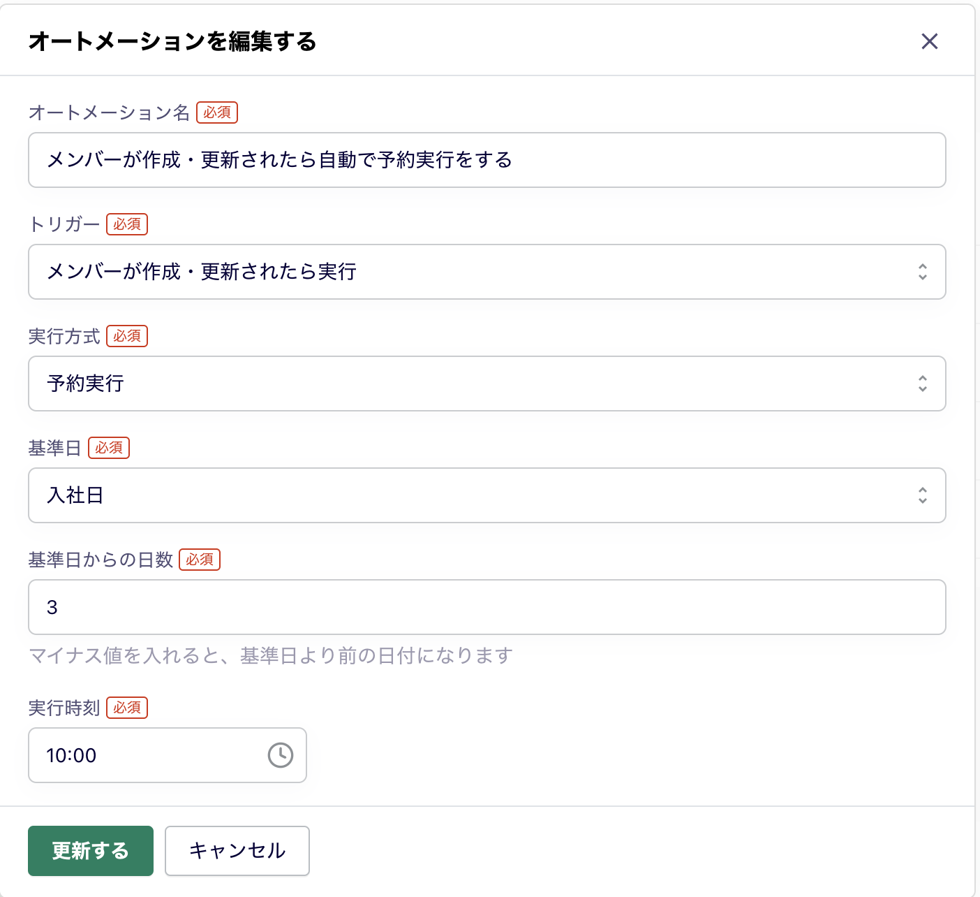The image size is (980, 897).
Task: Click the 必須 badge next to オートメーション名
Action: tap(217, 112)
